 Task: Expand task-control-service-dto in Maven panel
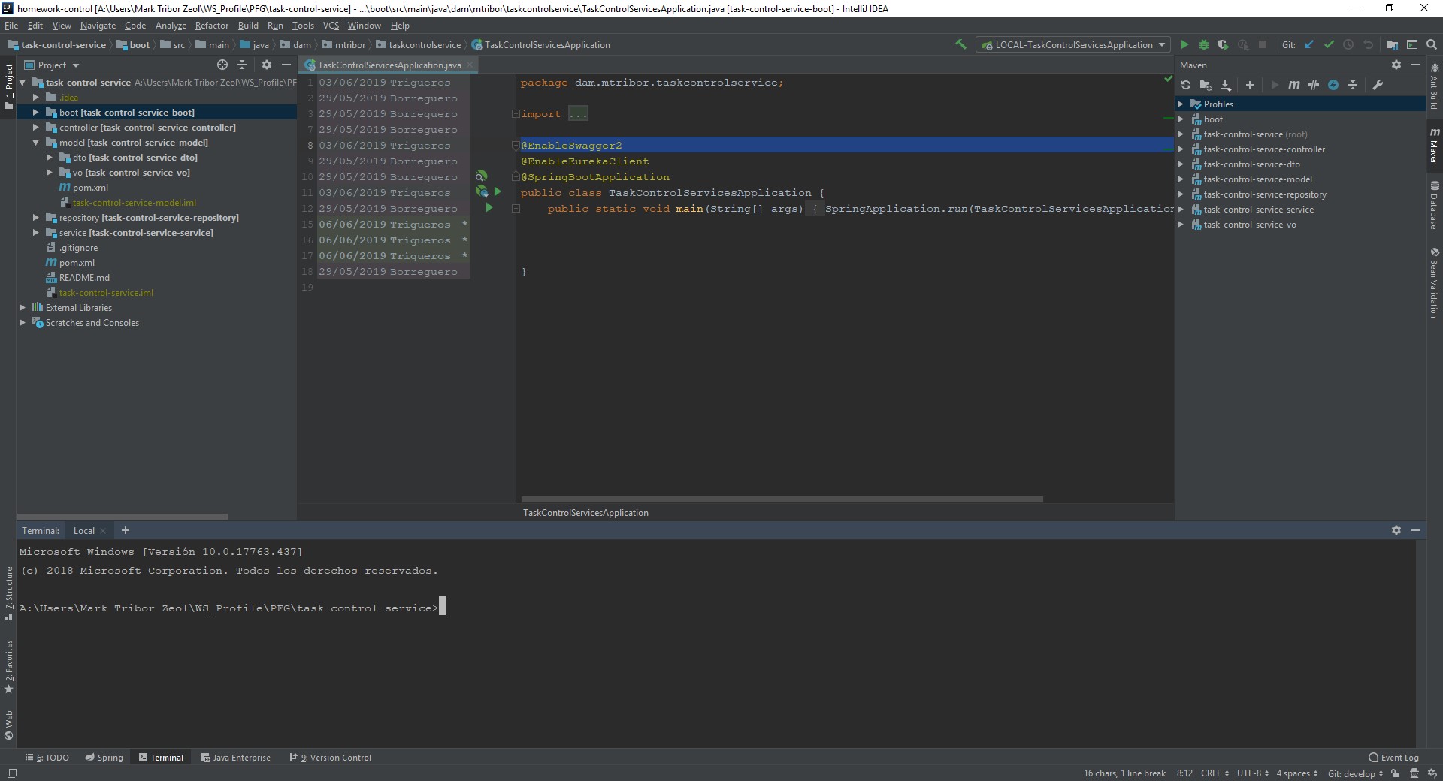(1181, 164)
